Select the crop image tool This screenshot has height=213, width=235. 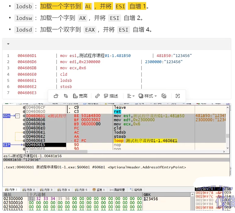pos(66,96)
